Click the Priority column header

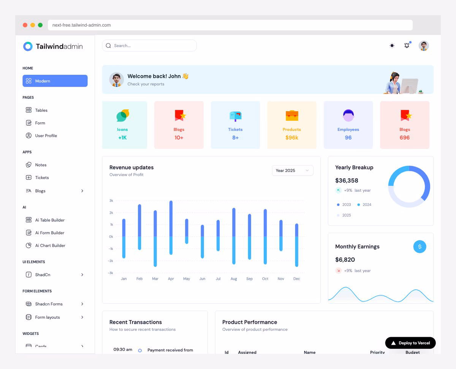pyautogui.click(x=377, y=352)
